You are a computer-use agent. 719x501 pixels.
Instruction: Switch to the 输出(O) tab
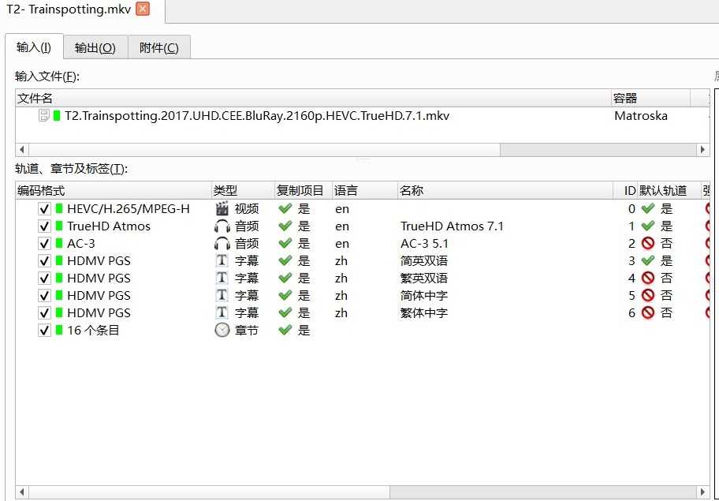pyautogui.click(x=95, y=47)
